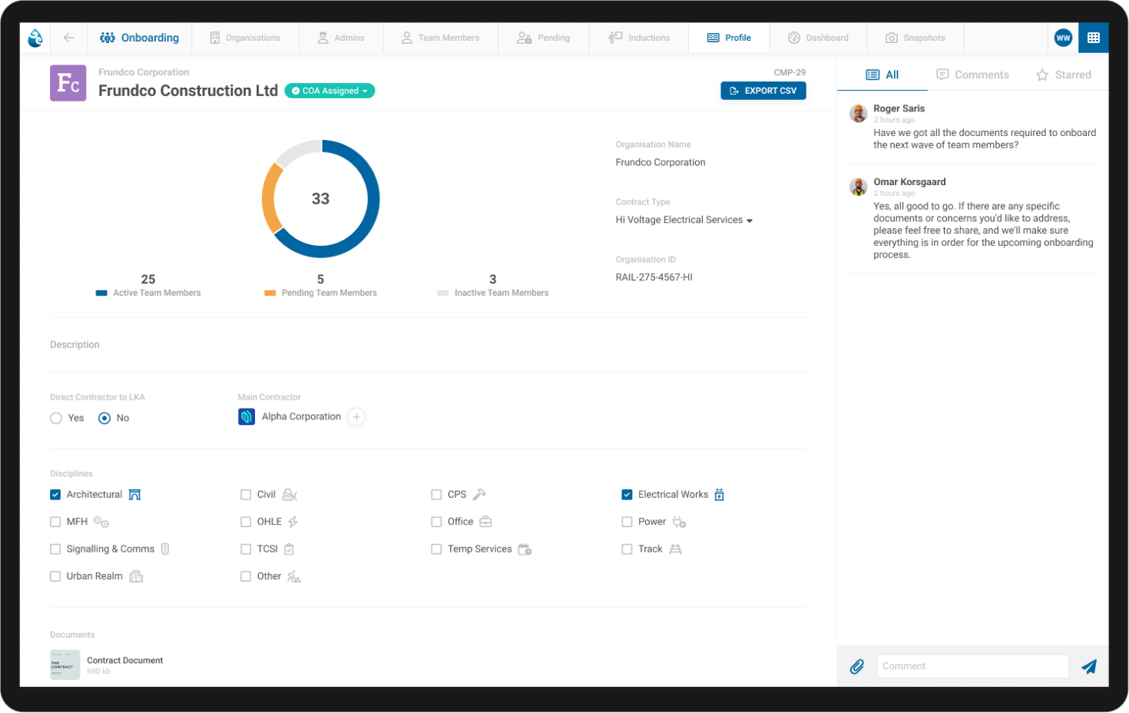Image resolution: width=1129 pixels, height=713 pixels.
Task: Uncheck the Electrical Works discipline
Action: (627, 494)
